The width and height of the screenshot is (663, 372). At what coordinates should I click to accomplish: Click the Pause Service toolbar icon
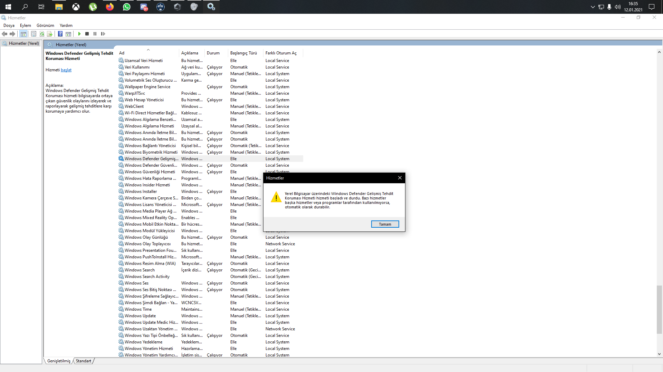click(95, 34)
